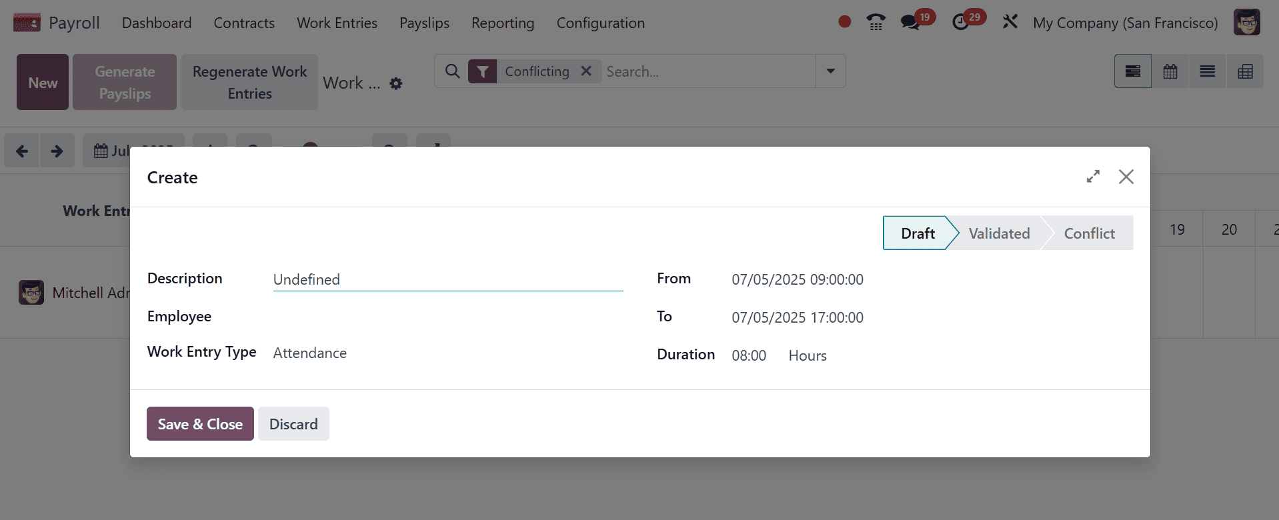The height and width of the screenshot is (520, 1279).
Task: Open activities clock icon with 29 badge
Action: [x=960, y=23]
